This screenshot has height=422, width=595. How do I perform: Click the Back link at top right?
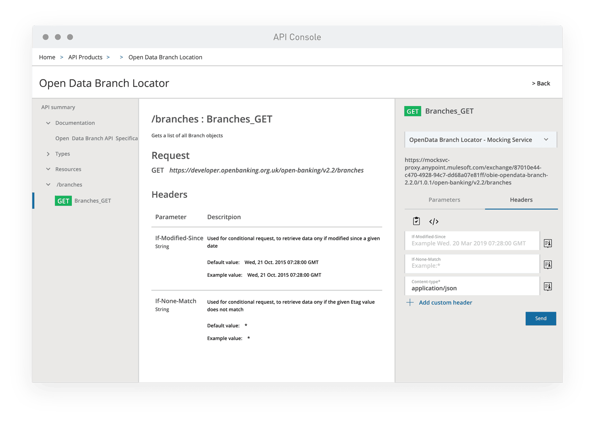pyautogui.click(x=540, y=83)
